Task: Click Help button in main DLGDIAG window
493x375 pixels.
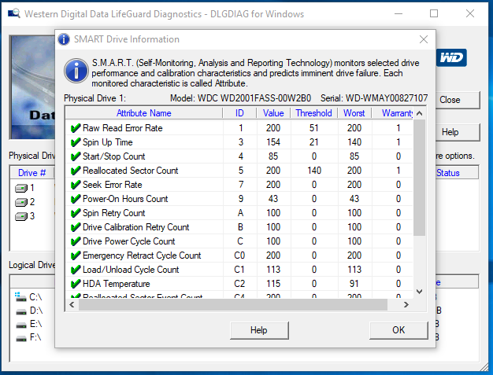Action: click(458, 132)
